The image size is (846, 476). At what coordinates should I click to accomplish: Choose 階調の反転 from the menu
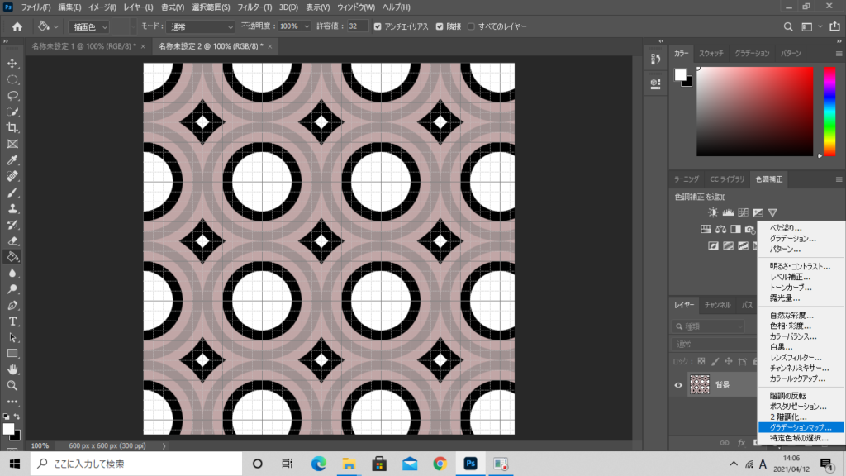(787, 396)
